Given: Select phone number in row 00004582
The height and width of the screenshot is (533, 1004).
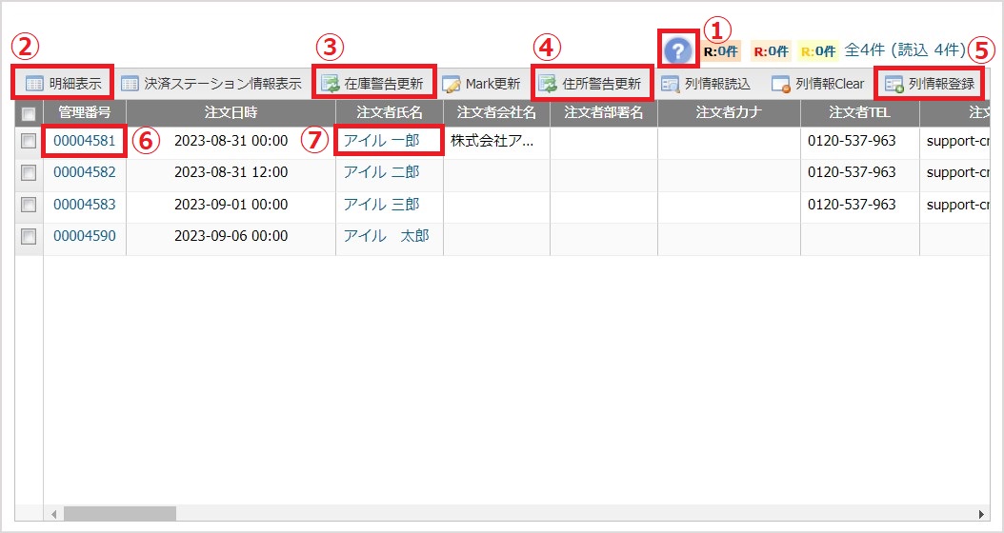Looking at the screenshot, I should [852, 172].
